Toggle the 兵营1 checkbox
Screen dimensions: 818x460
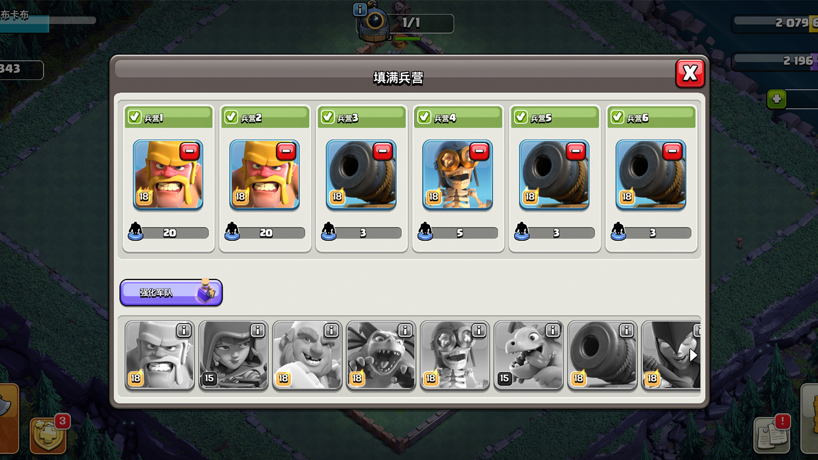tap(134, 117)
